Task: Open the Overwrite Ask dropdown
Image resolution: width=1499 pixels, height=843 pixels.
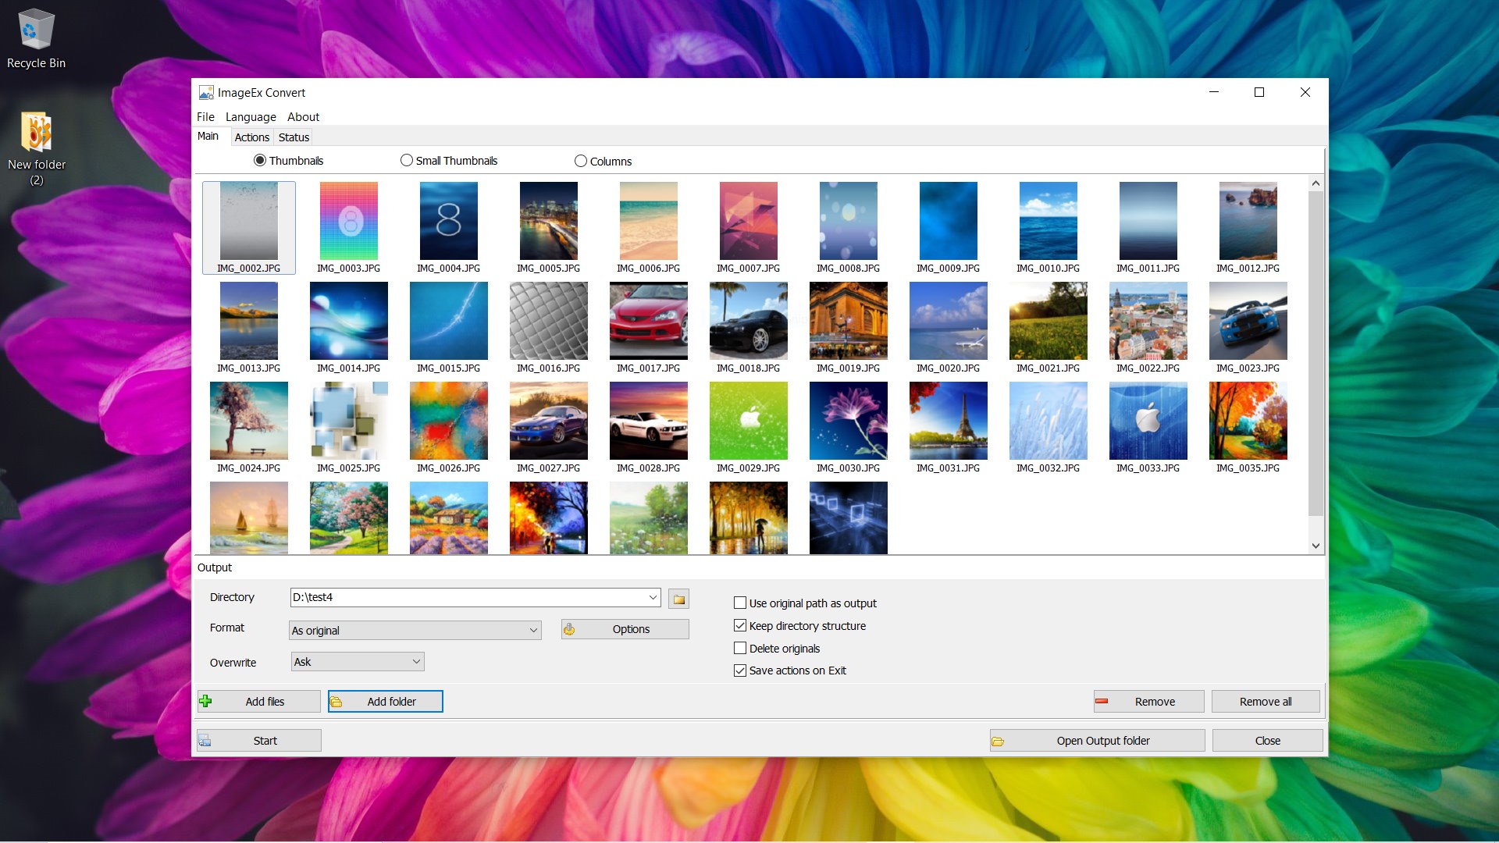Action: tap(416, 662)
